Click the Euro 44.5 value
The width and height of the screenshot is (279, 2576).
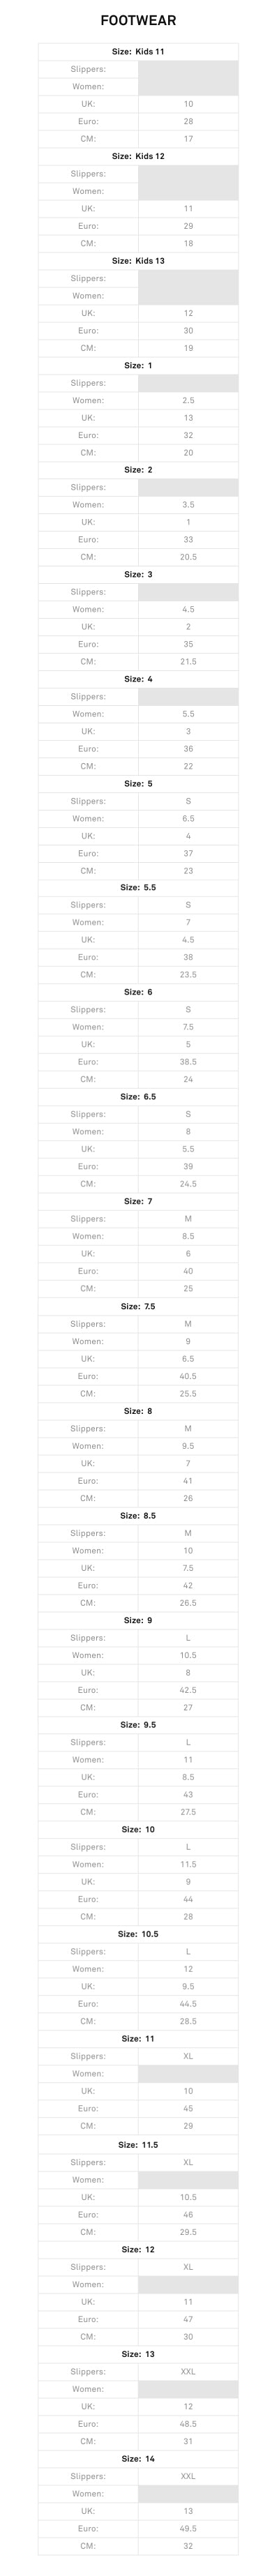[x=188, y=2004]
